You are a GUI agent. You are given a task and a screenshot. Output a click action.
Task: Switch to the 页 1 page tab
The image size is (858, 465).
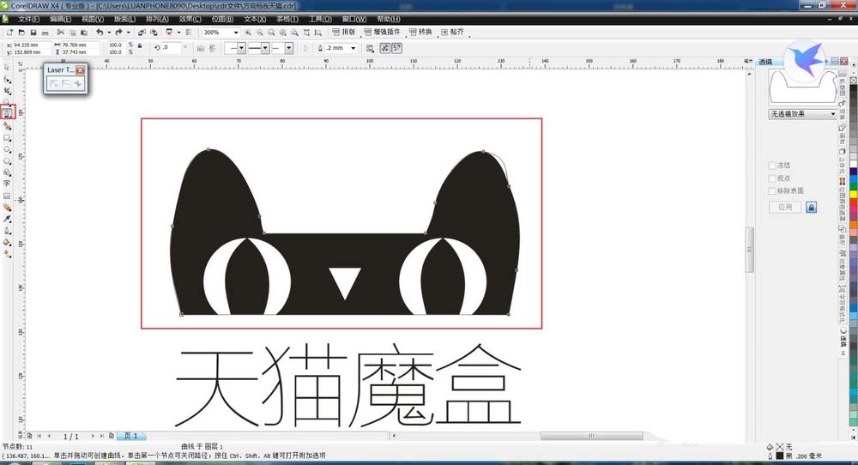point(130,436)
